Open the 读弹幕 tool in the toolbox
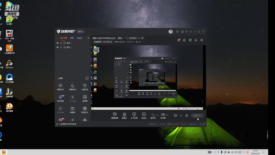This screenshot has height=155, width=275. pos(85,99)
